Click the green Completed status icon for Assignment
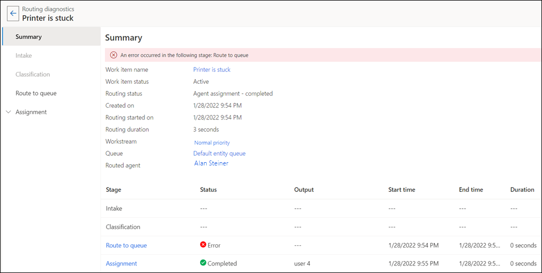The image size is (542, 273). coord(203,263)
